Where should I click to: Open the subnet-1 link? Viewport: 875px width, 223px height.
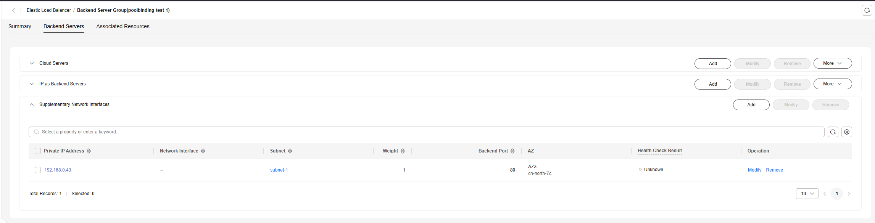(x=279, y=170)
